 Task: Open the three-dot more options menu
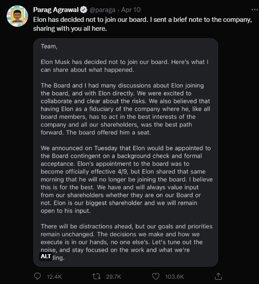pyautogui.click(x=255, y=10)
